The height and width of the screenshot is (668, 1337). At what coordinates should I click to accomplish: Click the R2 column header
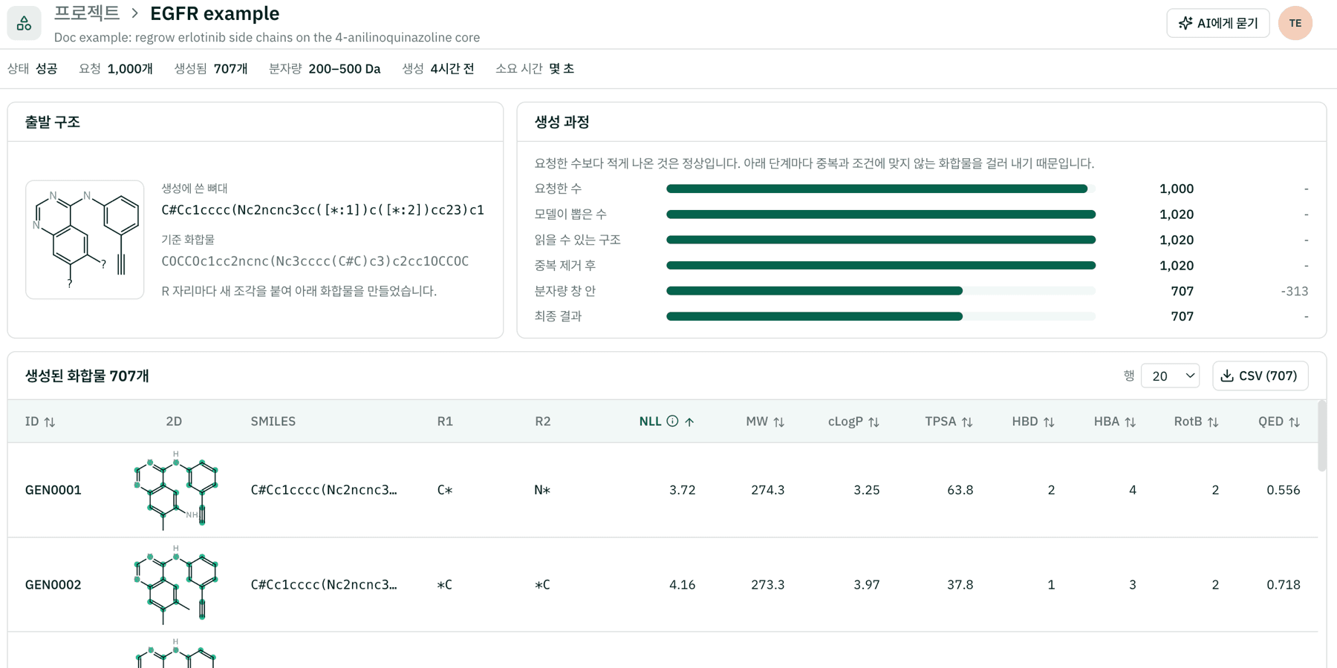point(543,422)
